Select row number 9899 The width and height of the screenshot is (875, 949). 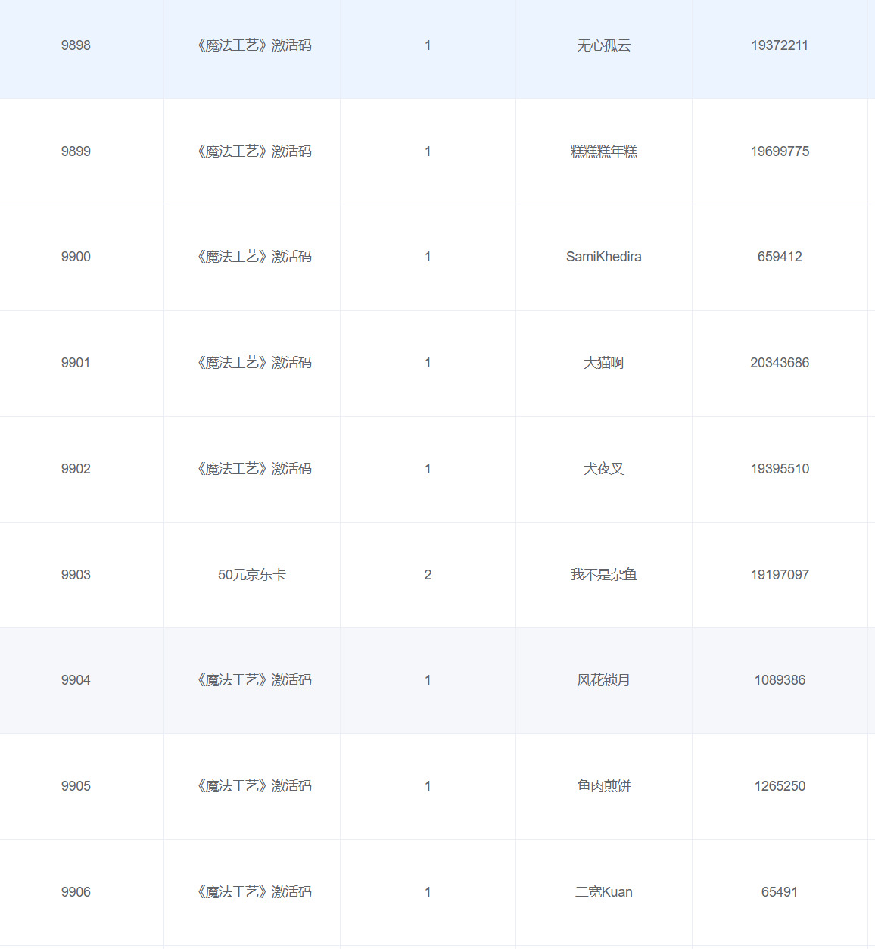point(76,151)
